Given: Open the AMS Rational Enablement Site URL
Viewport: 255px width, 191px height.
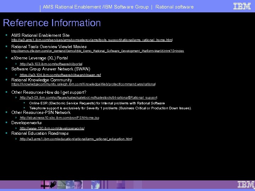Looking at the screenshot, I should pyautogui.click(x=92, y=40).
